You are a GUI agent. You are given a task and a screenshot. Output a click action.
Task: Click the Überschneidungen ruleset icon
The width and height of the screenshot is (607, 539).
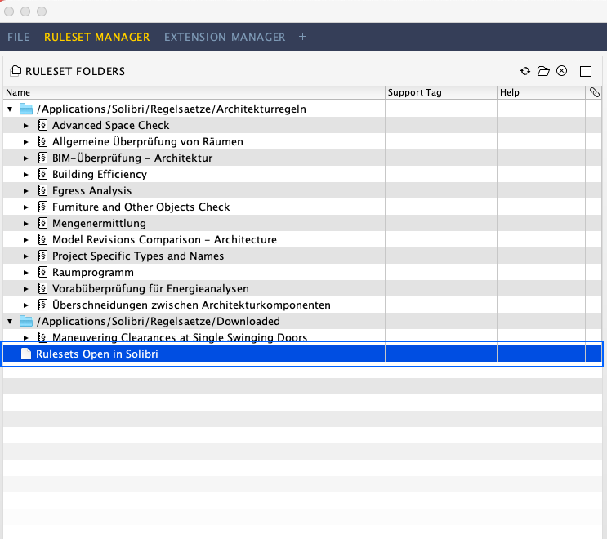(x=42, y=305)
